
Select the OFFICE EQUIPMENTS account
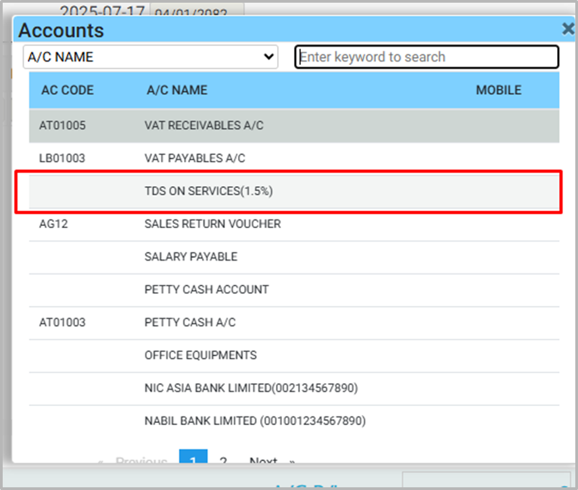pyautogui.click(x=200, y=355)
